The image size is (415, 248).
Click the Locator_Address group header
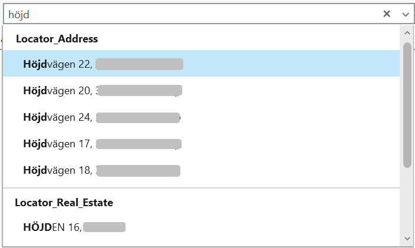click(x=57, y=39)
